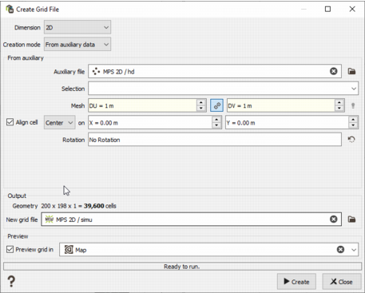Maximize the Create Grid File window

(327, 9)
